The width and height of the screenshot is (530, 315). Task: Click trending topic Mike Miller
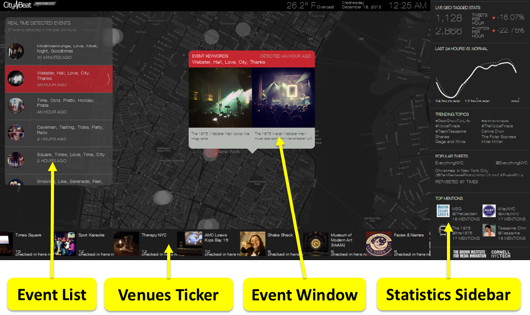click(x=492, y=141)
